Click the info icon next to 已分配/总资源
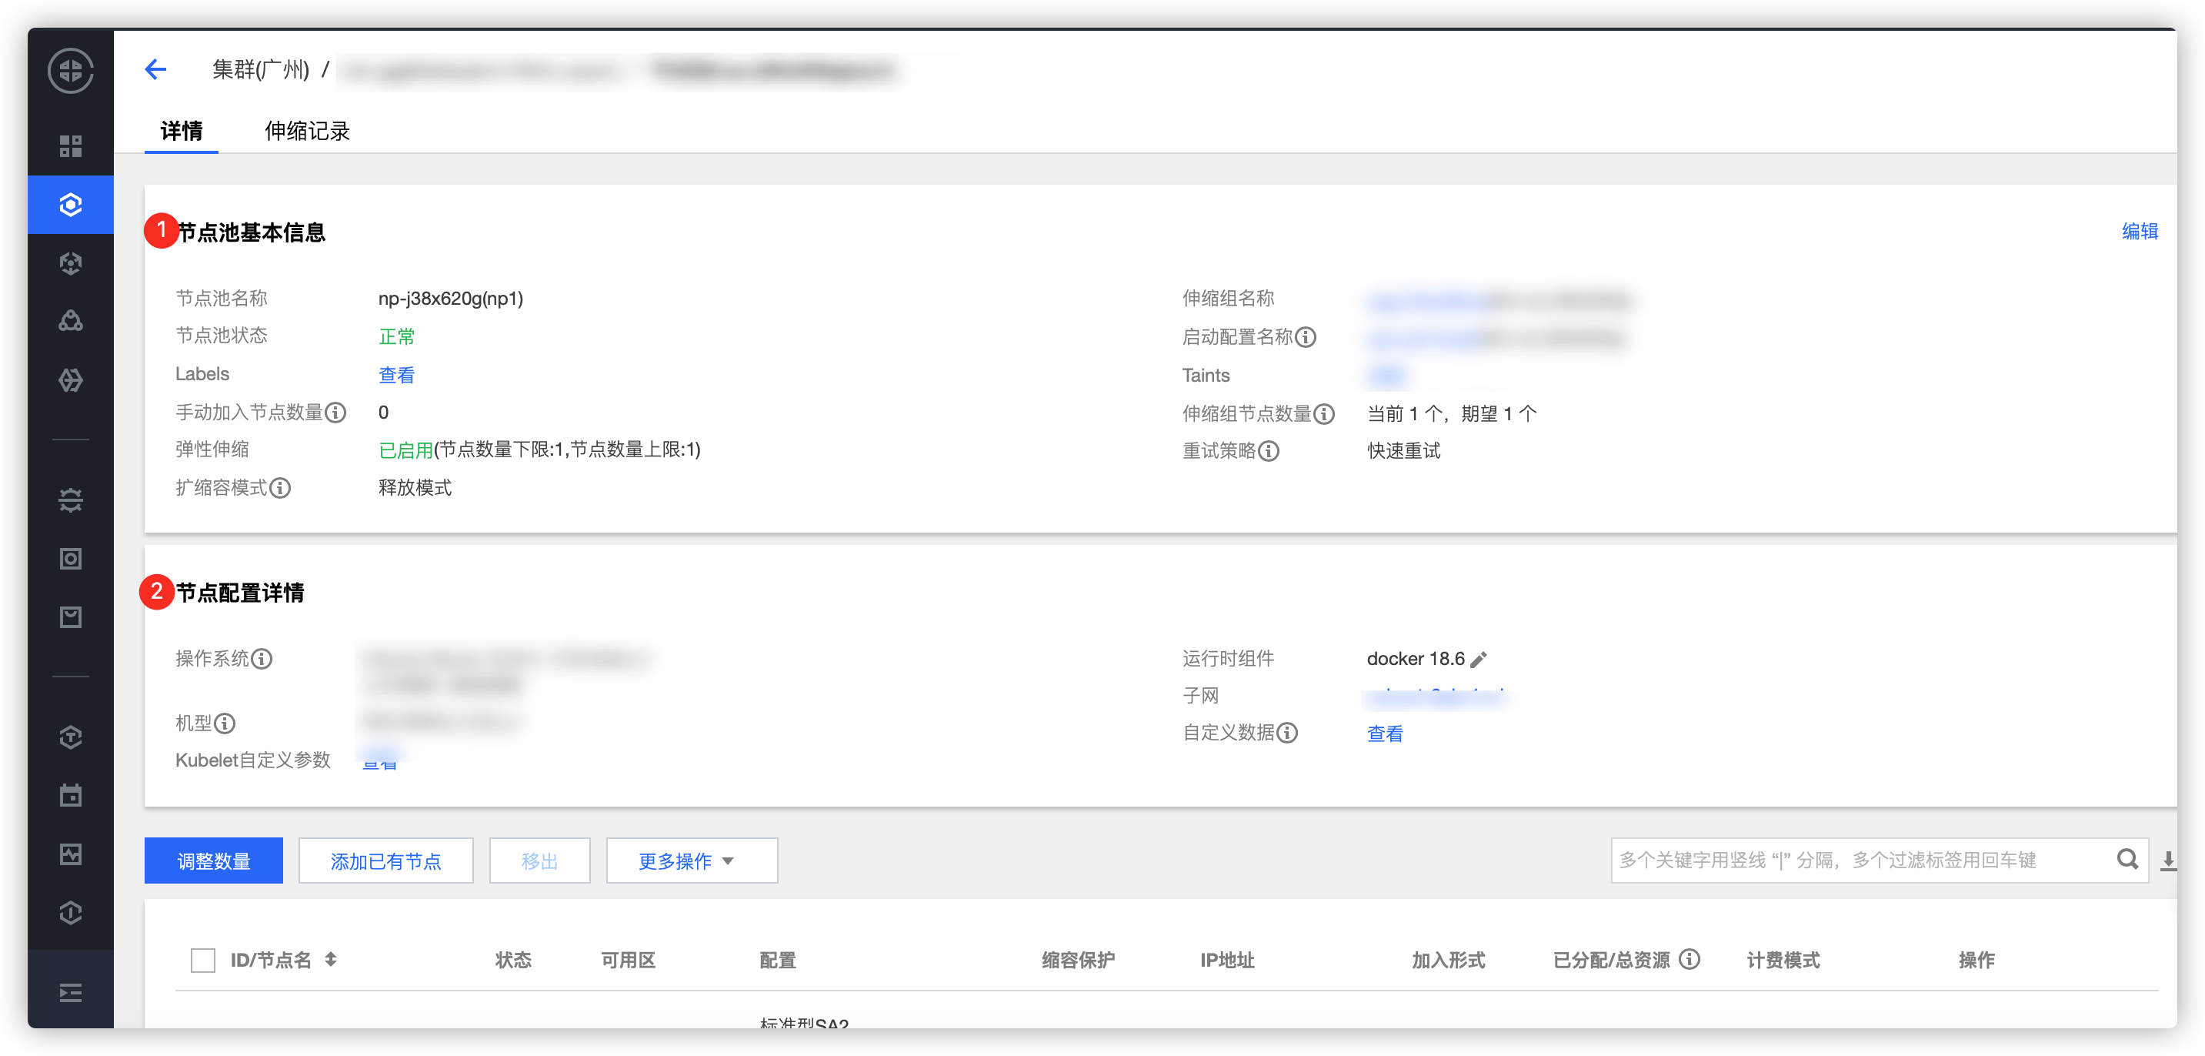2205x1056 pixels. click(x=1689, y=959)
